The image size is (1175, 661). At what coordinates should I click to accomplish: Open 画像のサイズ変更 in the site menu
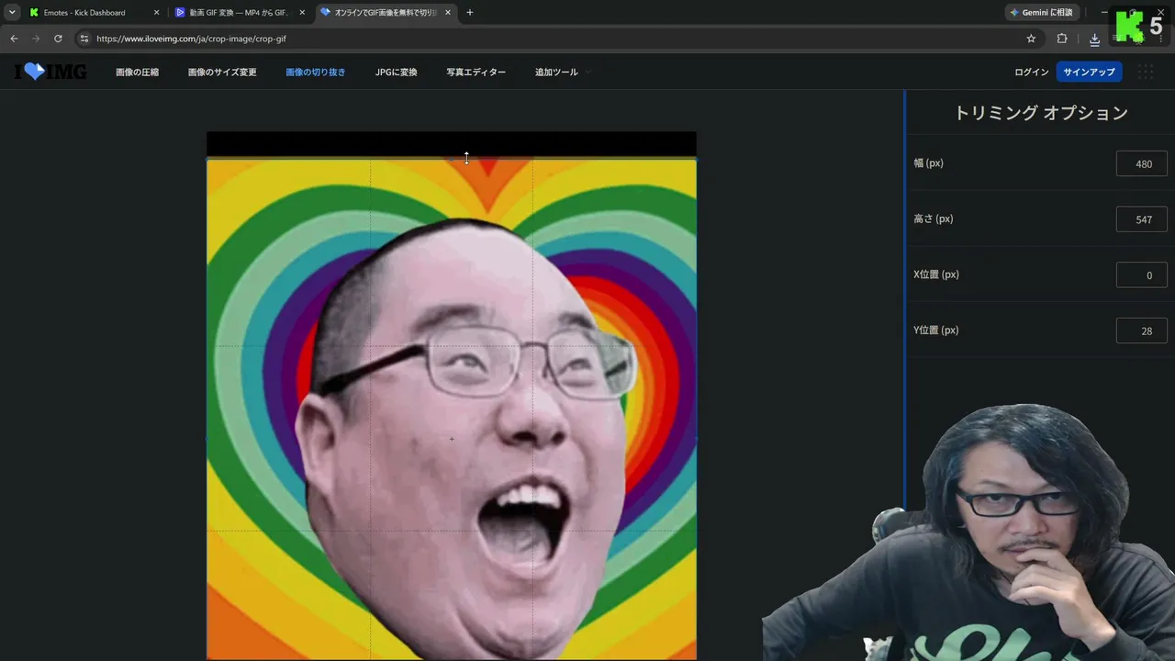[222, 72]
